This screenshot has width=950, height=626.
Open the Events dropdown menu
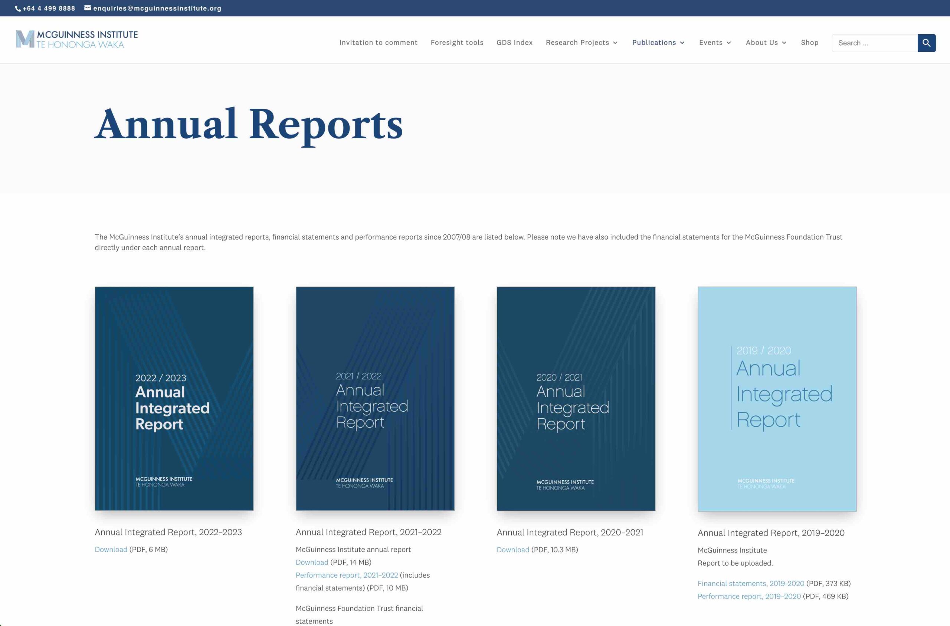(715, 43)
